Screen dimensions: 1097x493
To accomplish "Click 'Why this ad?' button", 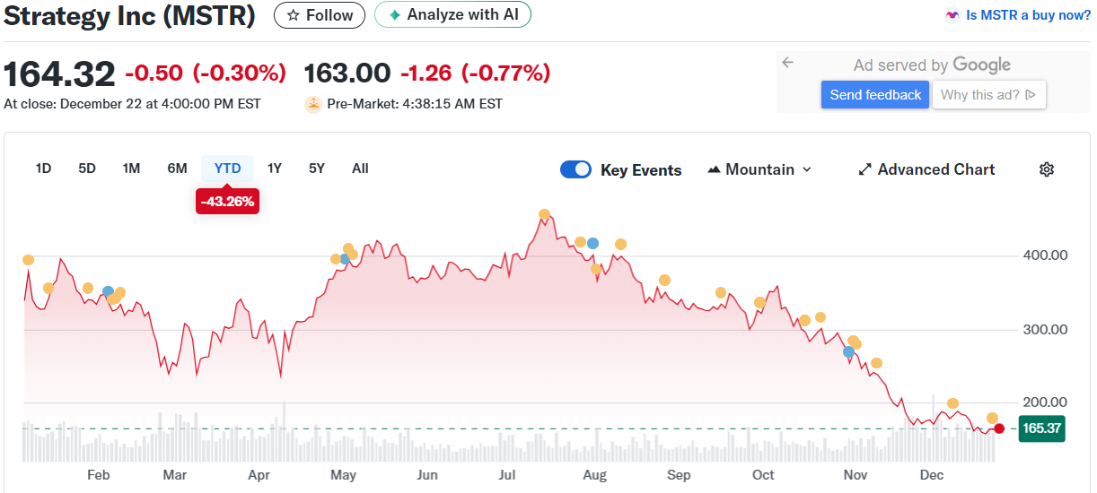I will pyautogui.click(x=988, y=95).
